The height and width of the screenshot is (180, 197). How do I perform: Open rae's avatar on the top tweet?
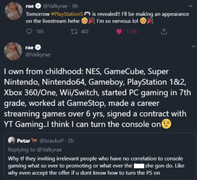(x=13, y=11)
